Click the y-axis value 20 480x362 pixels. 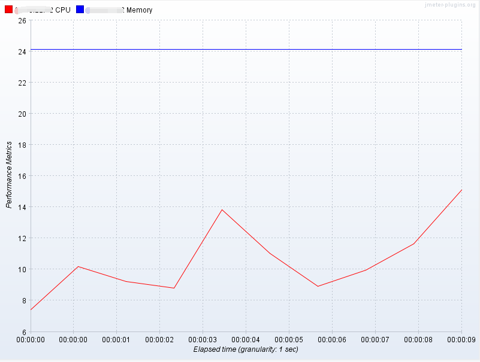point(22,114)
